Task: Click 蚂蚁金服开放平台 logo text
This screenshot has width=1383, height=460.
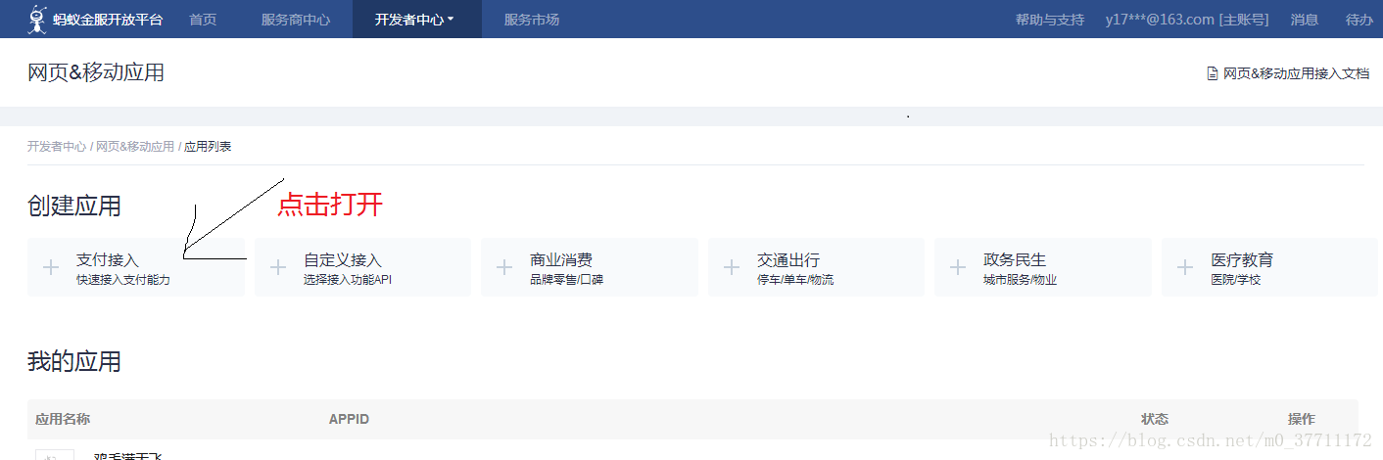Action: [108, 20]
